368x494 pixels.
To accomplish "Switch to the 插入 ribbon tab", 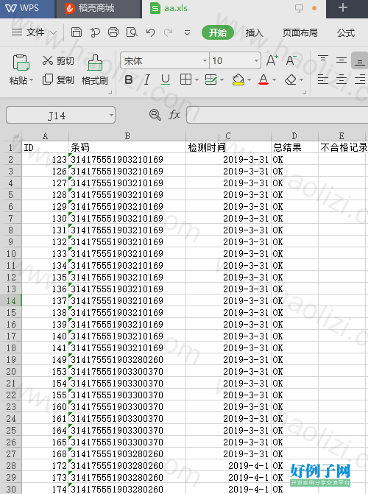I will pyautogui.click(x=254, y=32).
